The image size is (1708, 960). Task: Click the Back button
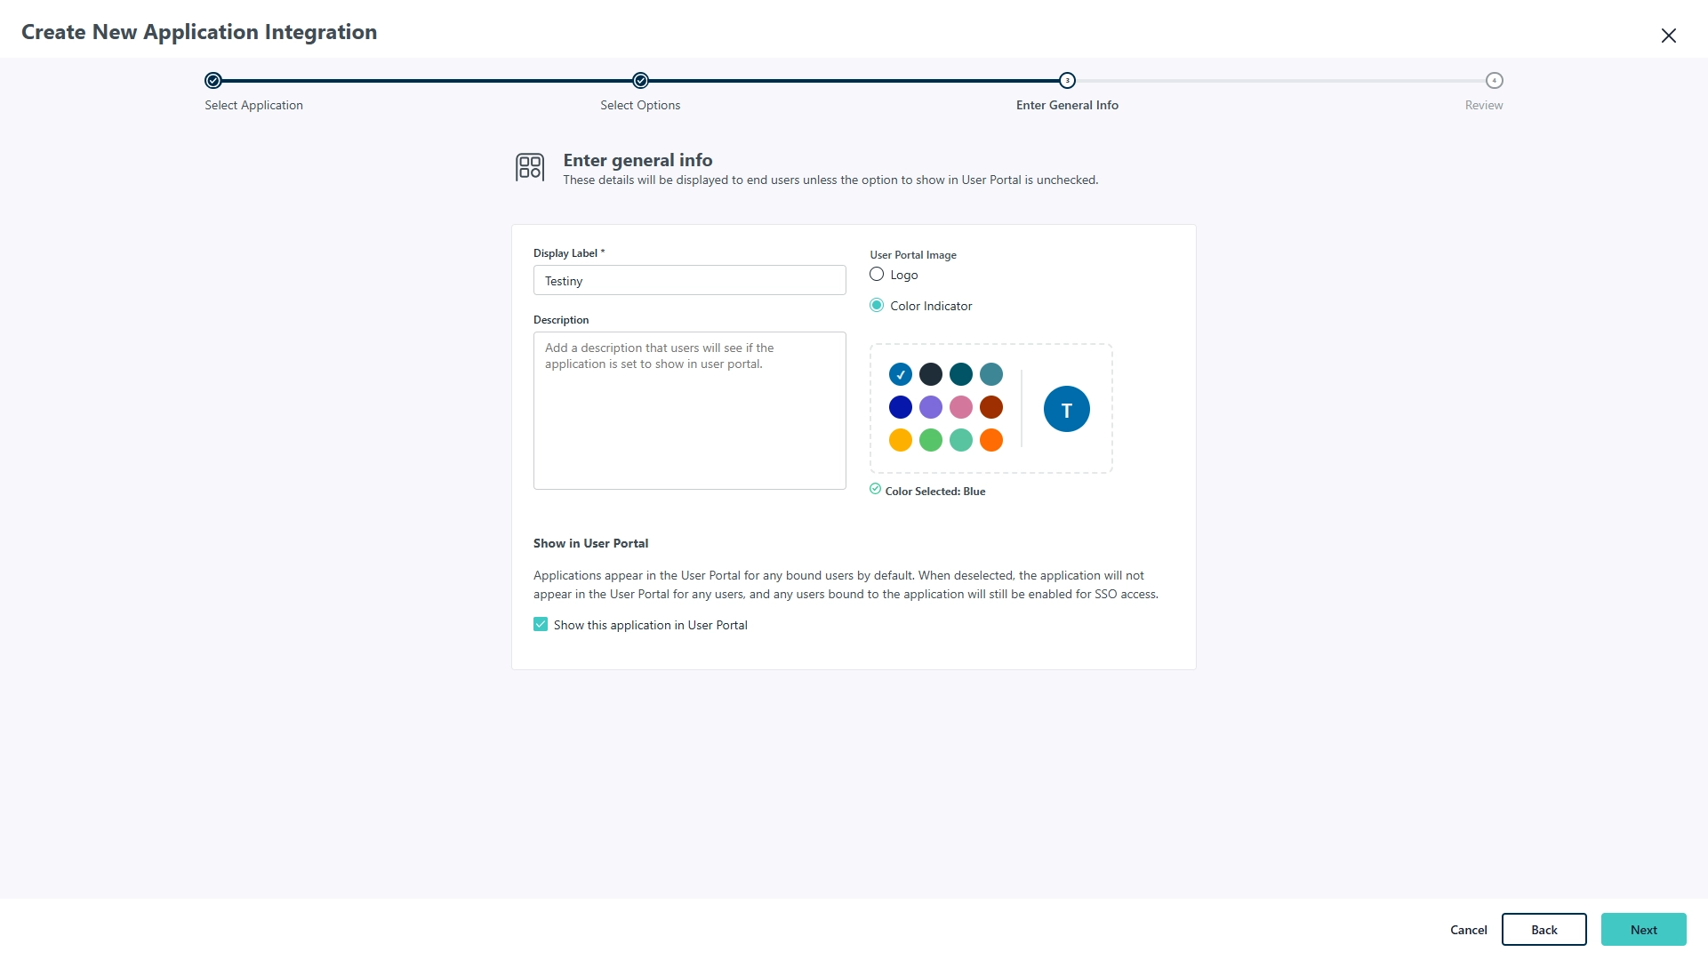point(1544,930)
